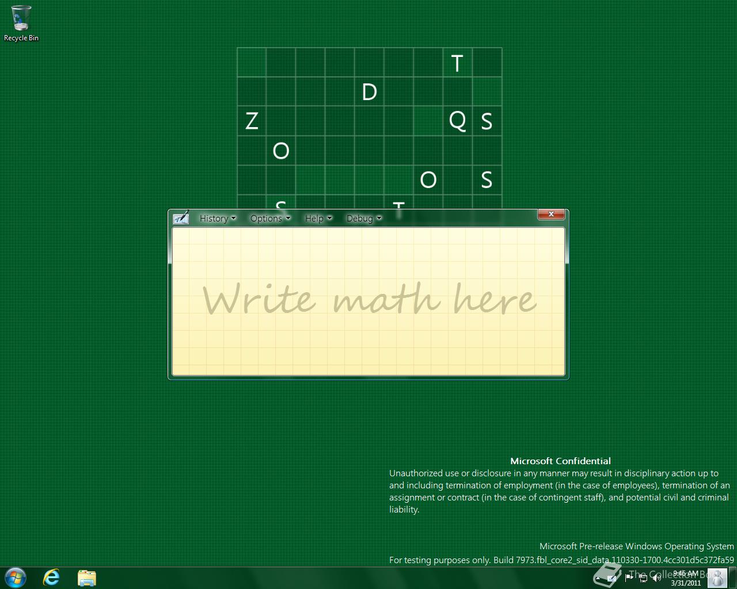Close the Math Input Panel window

[x=551, y=214]
